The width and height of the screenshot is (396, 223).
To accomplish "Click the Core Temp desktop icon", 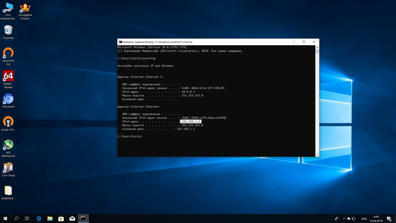I will (x=9, y=168).
